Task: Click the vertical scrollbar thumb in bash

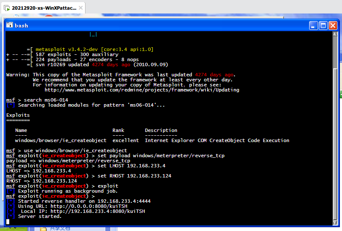Action: point(335,144)
